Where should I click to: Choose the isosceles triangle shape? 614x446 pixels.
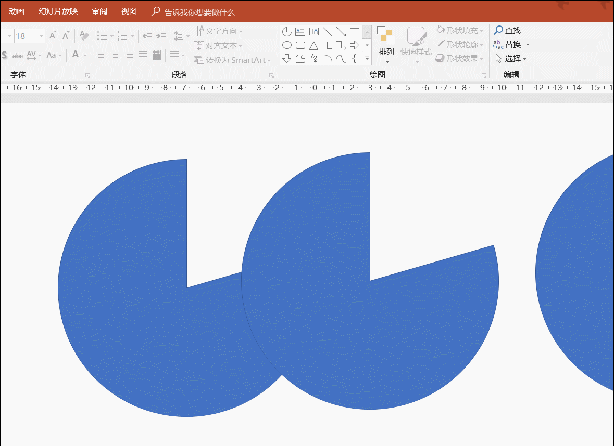click(x=314, y=45)
